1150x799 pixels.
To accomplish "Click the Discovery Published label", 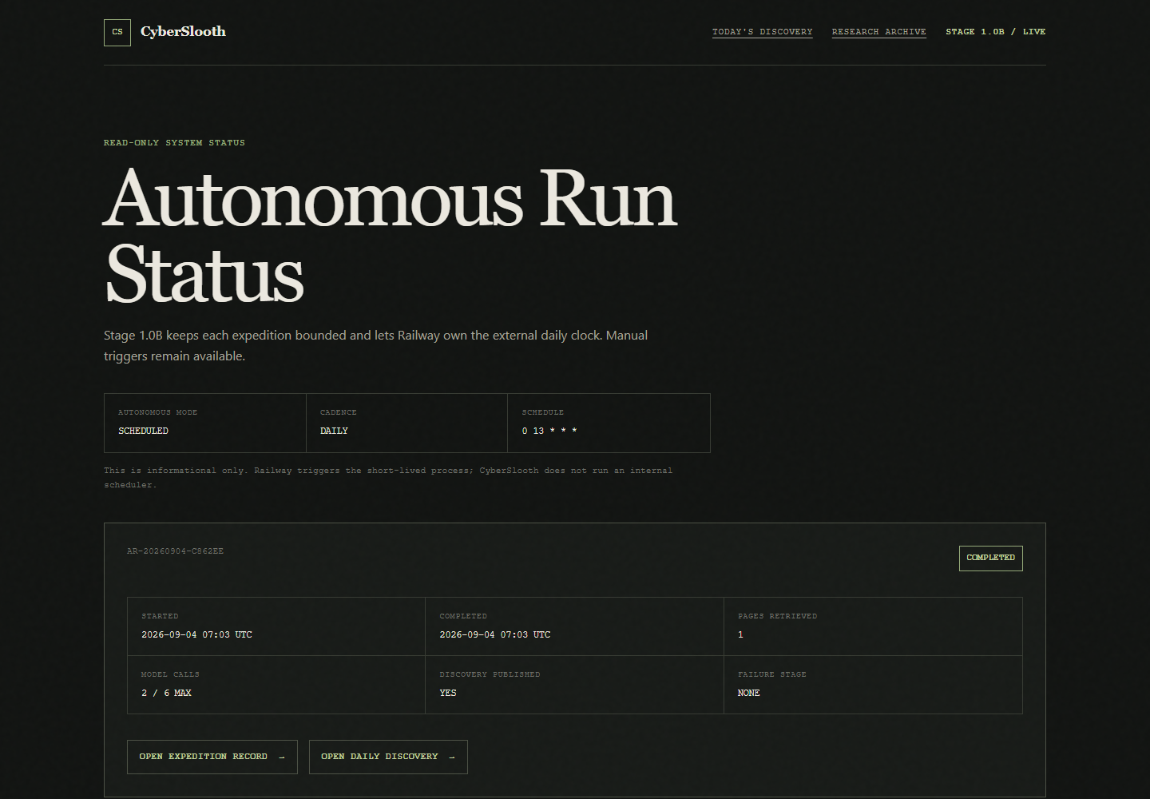I will click(490, 674).
